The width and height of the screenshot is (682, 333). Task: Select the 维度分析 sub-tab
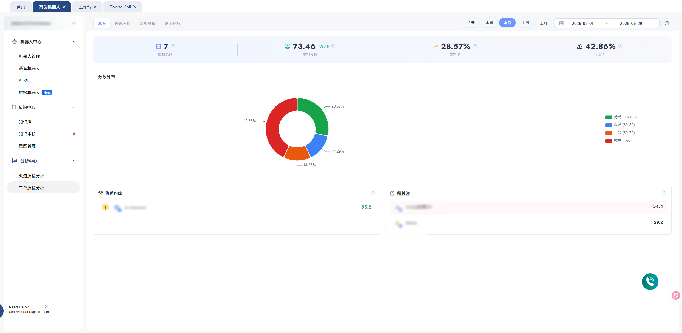point(172,23)
